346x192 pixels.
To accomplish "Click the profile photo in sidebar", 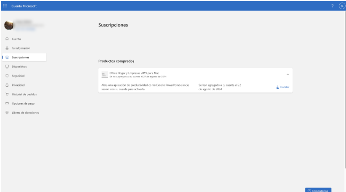I will [9, 25].
